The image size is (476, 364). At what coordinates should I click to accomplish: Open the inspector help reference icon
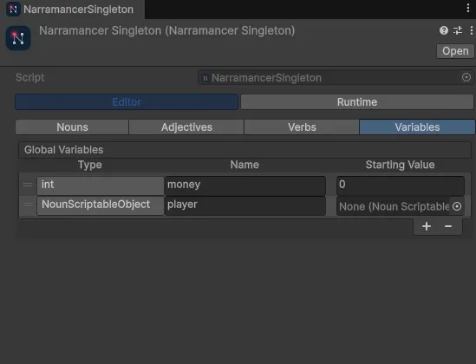(x=444, y=30)
